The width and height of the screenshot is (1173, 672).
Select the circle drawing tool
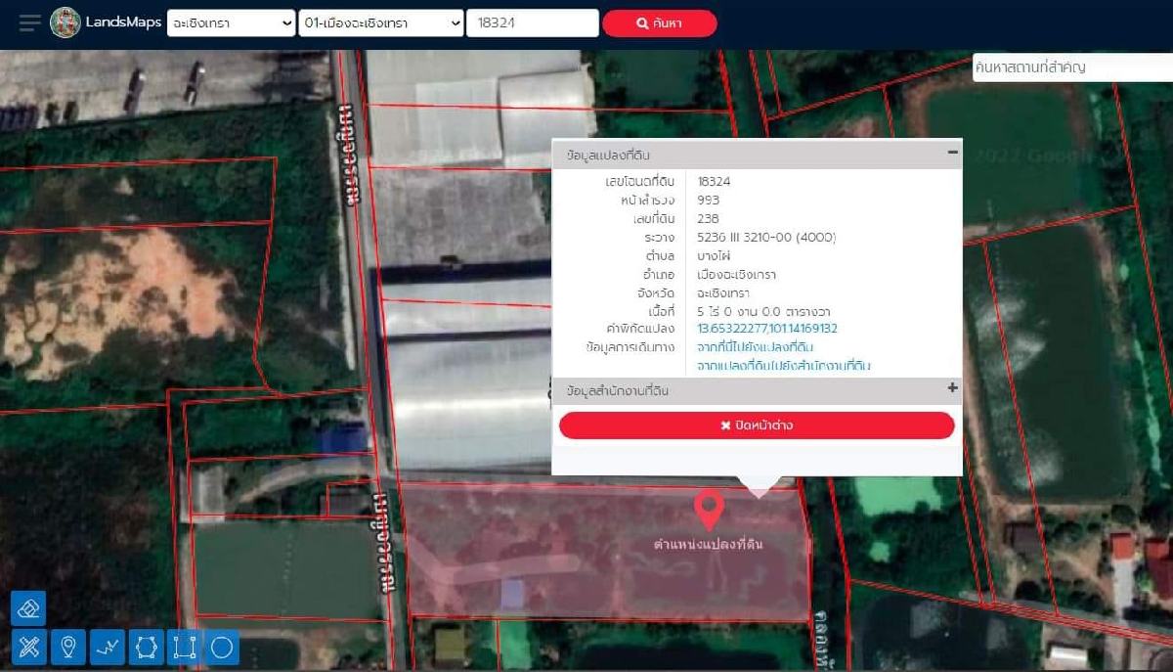pos(222,647)
